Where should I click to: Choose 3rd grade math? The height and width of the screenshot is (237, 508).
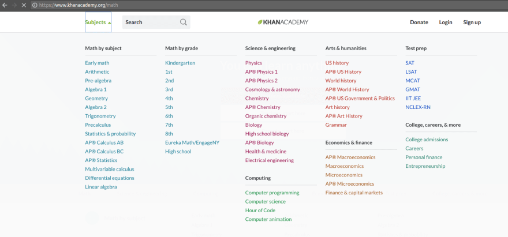[169, 89]
